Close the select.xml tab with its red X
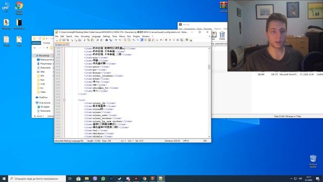 pos(67,44)
